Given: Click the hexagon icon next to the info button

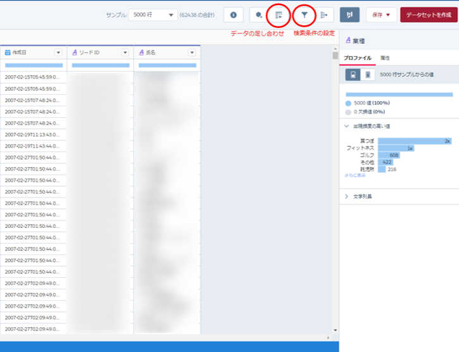Looking at the screenshot, I should [x=258, y=15].
